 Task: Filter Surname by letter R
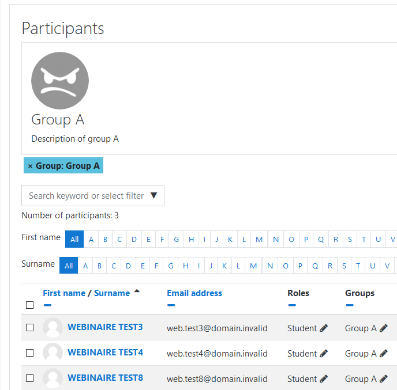[330, 266]
